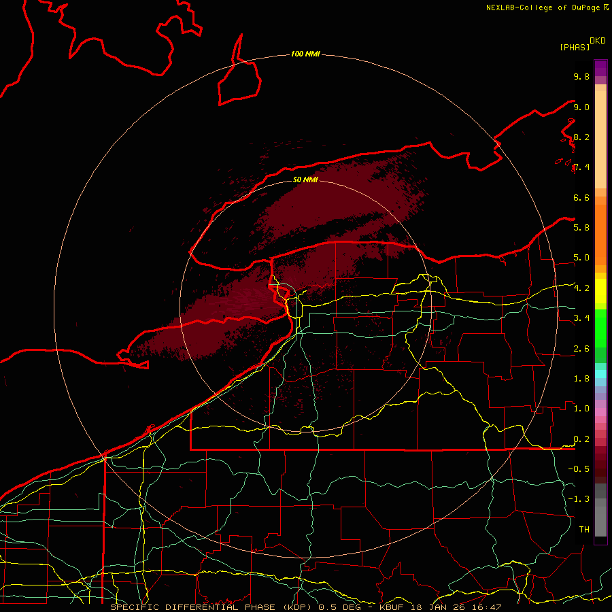The image size is (612, 612).
Task: Select the 8.2 value on the scale
Action: click(581, 137)
